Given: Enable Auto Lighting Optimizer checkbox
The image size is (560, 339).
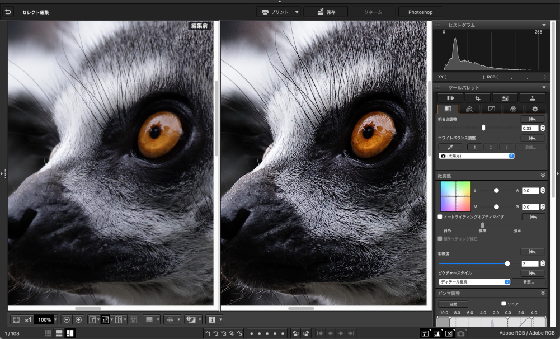Looking at the screenshot, I should (440, 216).
